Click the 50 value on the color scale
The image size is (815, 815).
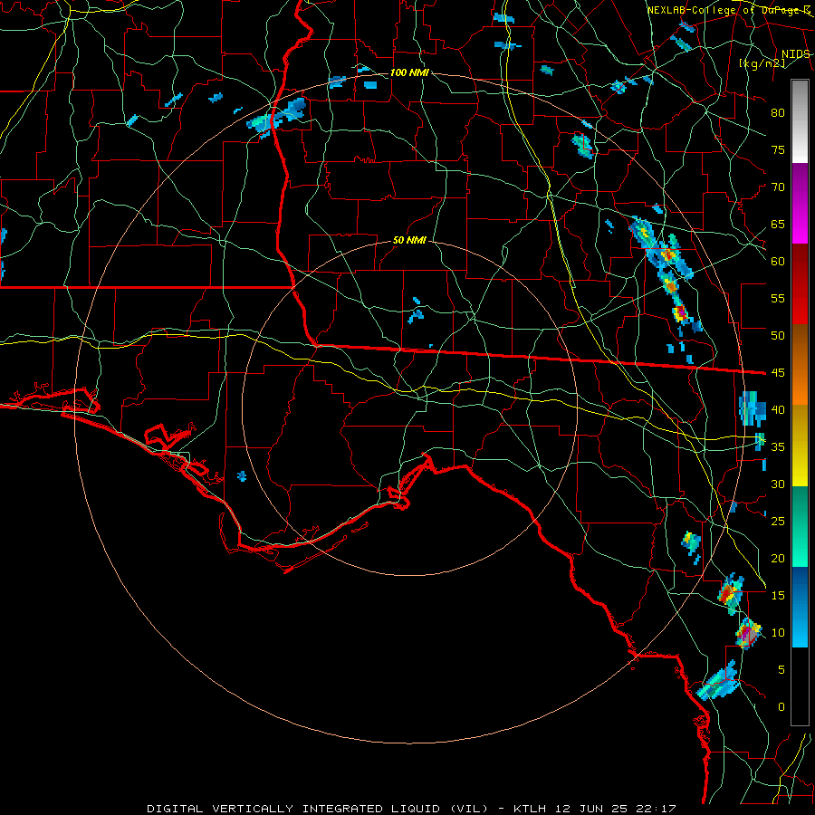pos(778,336)
